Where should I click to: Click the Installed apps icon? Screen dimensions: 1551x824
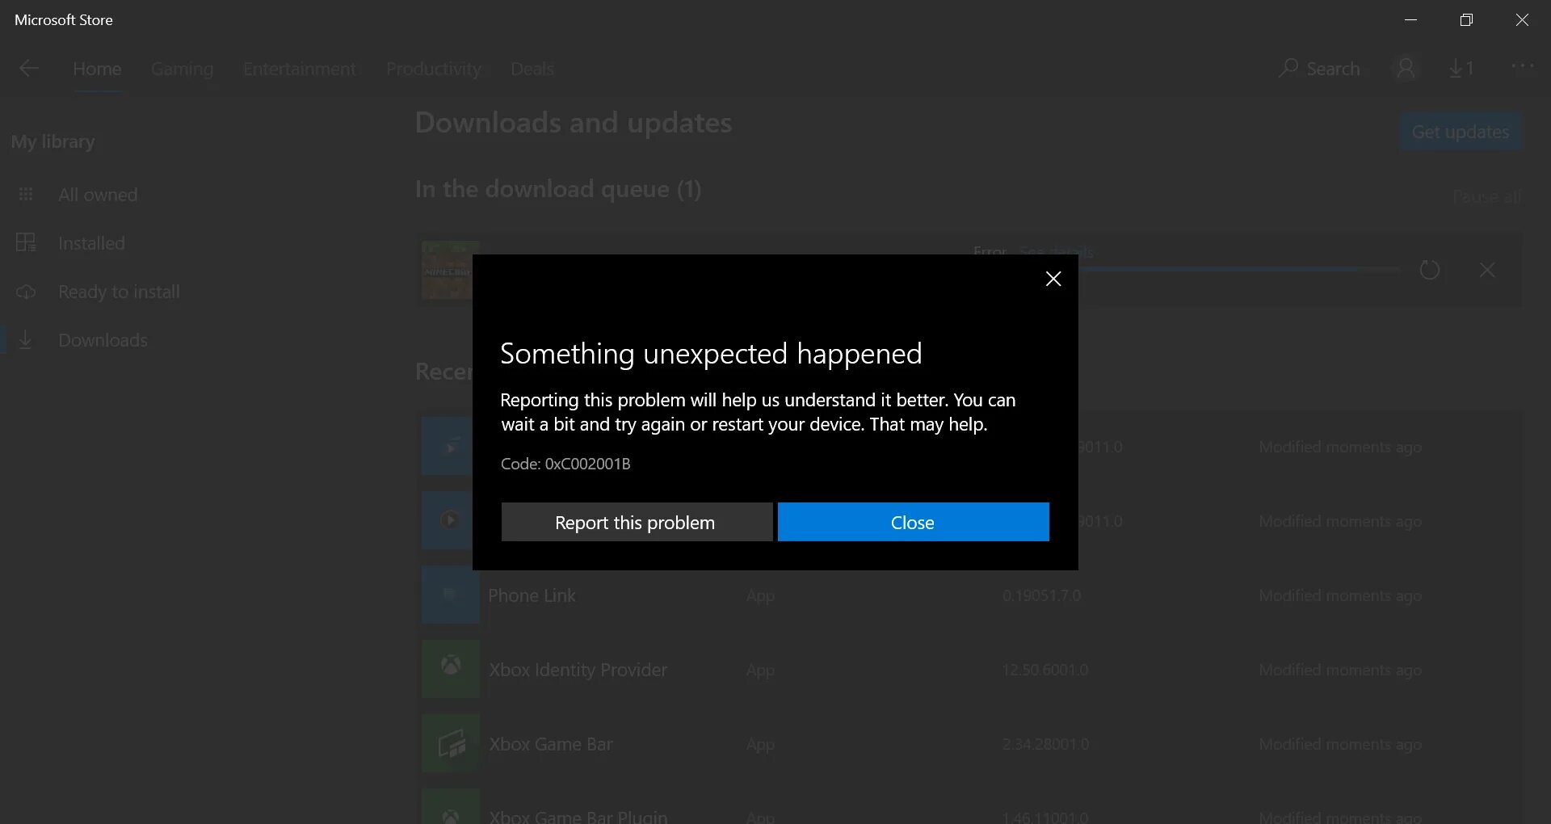click(x=26, y=242)
